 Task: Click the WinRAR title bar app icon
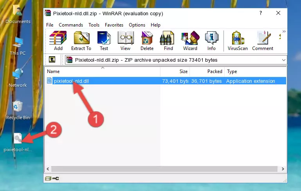pos(48,13)
